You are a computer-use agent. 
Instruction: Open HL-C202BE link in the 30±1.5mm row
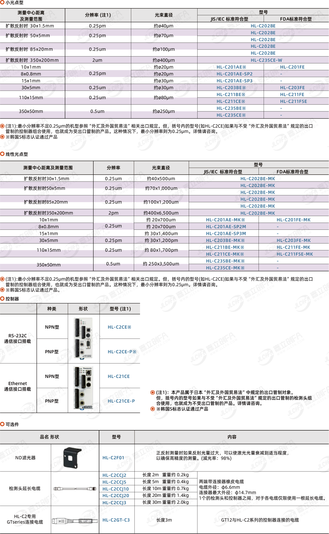pyautogui.click(x=263, y=26)
